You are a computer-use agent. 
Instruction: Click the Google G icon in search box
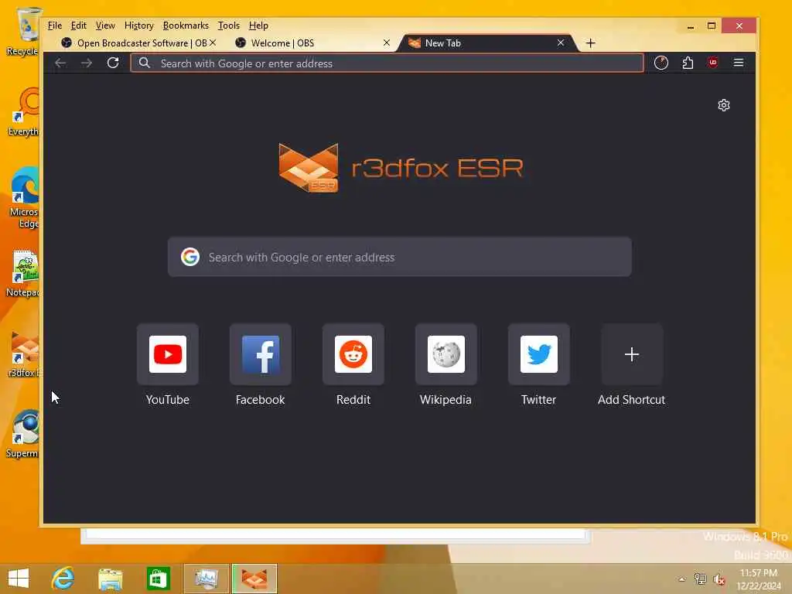tap(190, 257)
